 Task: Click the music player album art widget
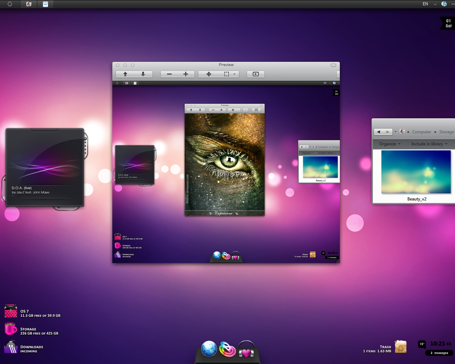[x=45, y=167]
